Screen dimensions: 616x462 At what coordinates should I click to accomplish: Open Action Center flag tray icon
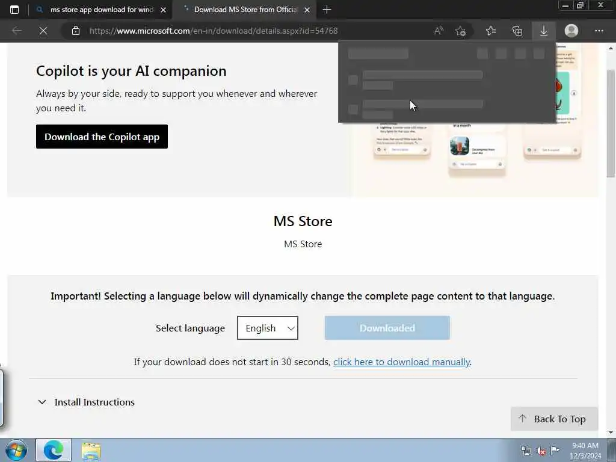pyautogui.click(x=555, y=450)
